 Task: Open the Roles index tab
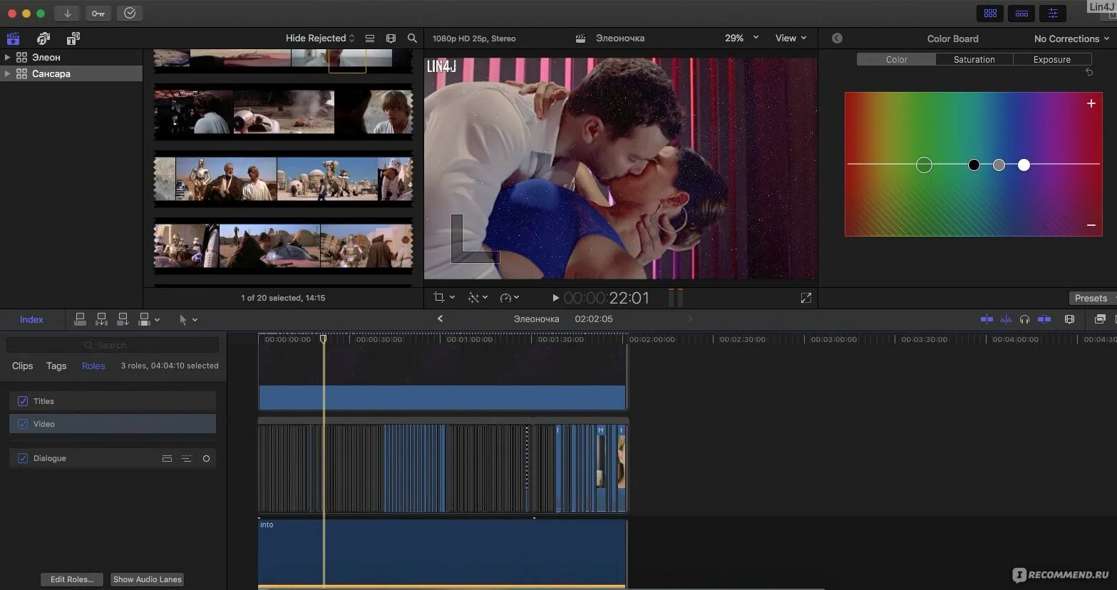[93, 366]
